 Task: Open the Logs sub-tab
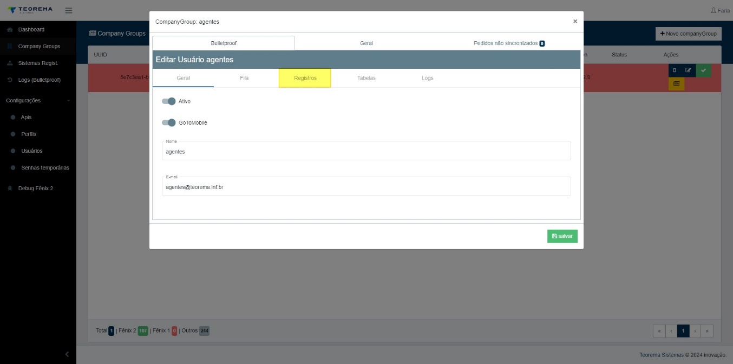click(x=428, y=78)
